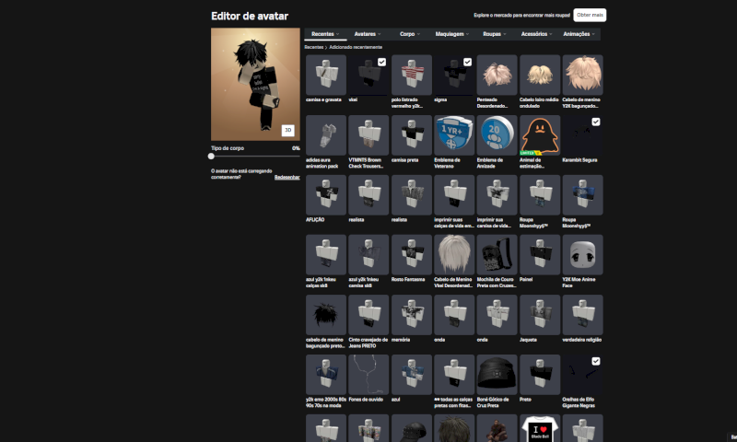Viewport: 737px width, 442px height.
Task: Click the avatar preview image
Action: click(x=255, y=84)
